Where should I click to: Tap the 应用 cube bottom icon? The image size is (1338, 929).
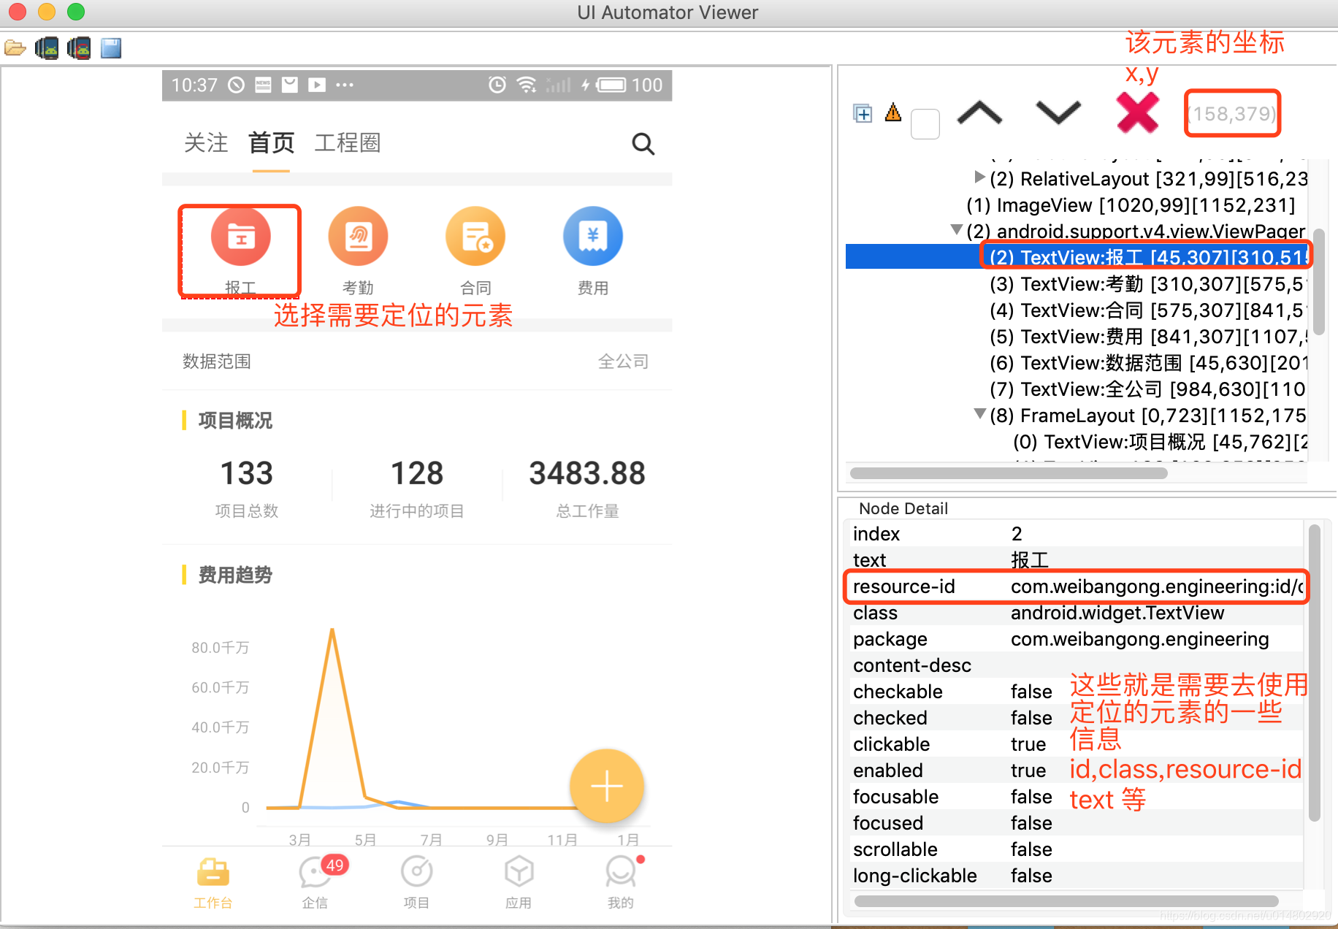(x=519, y=871)
